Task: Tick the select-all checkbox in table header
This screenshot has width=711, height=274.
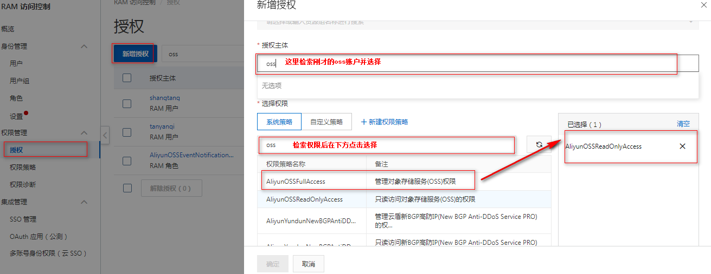Action: [x=127, y=78]
